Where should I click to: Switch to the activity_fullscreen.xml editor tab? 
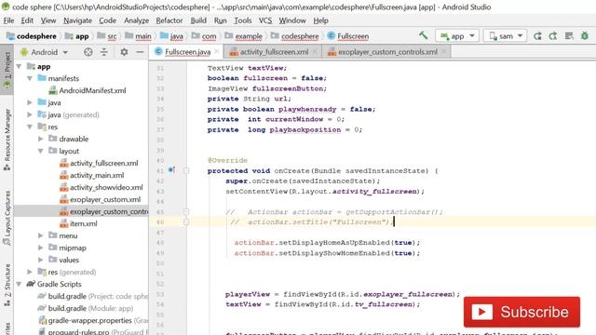click(x=273, y=52)
